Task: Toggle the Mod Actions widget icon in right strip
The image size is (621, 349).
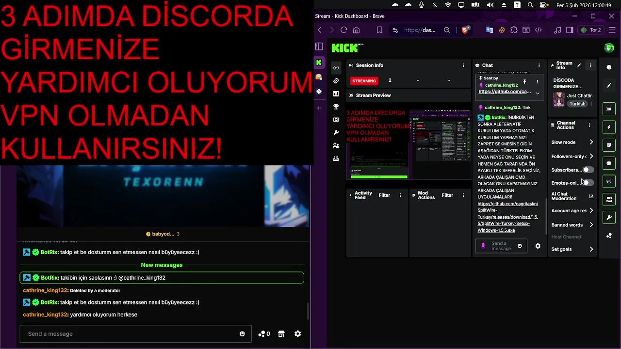Action: pyautogui.click(x=609, y=145)
